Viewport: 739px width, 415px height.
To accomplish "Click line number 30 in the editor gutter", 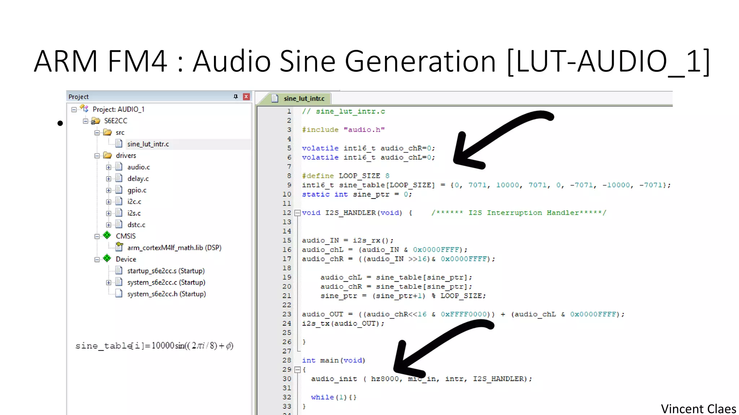I will (287, 379).
